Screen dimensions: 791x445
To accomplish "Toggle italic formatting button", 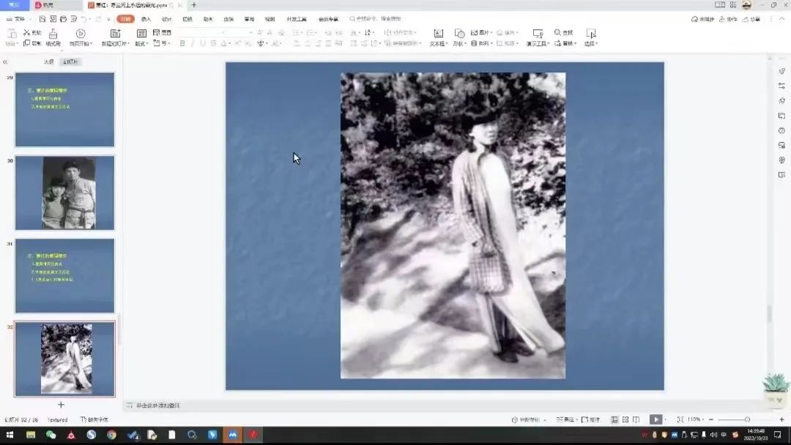I will pos(193,44).
